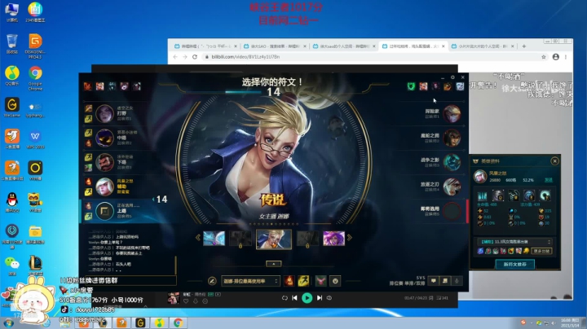Select the first teammate's champion portrait
The width and height of the screenshot is (587, 329).
[x=104, y=114]
